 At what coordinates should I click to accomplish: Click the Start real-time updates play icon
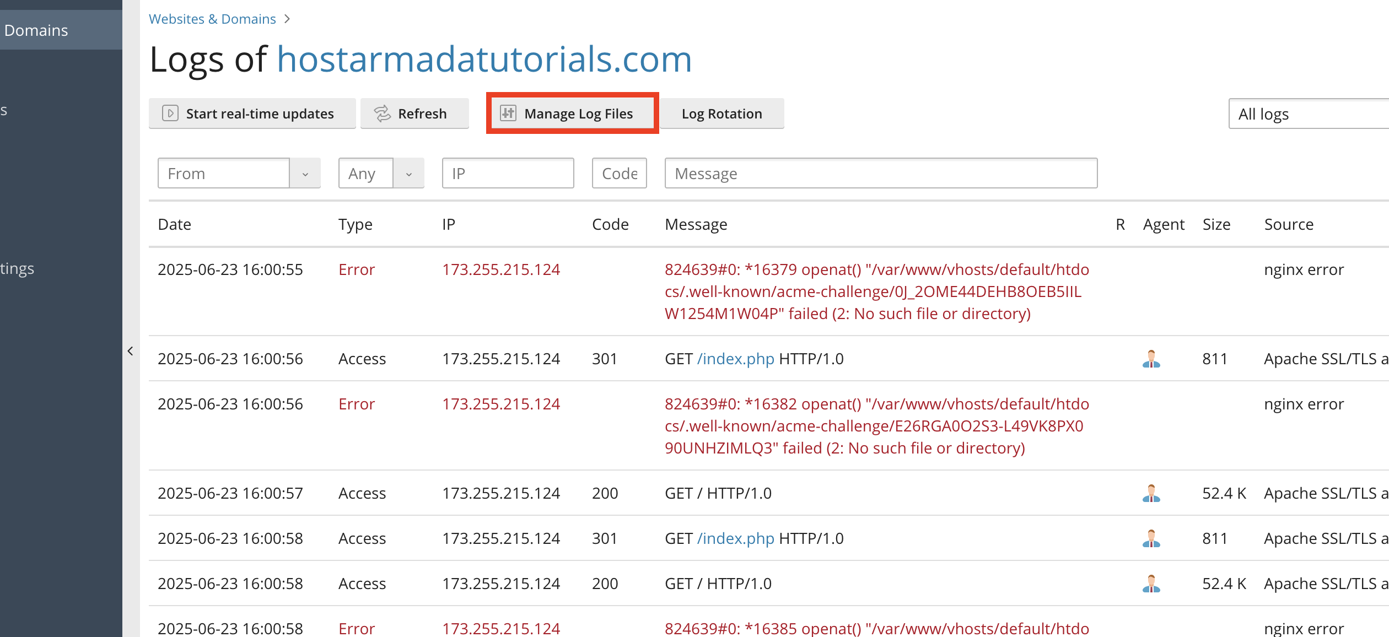click(x=170, y=114)
